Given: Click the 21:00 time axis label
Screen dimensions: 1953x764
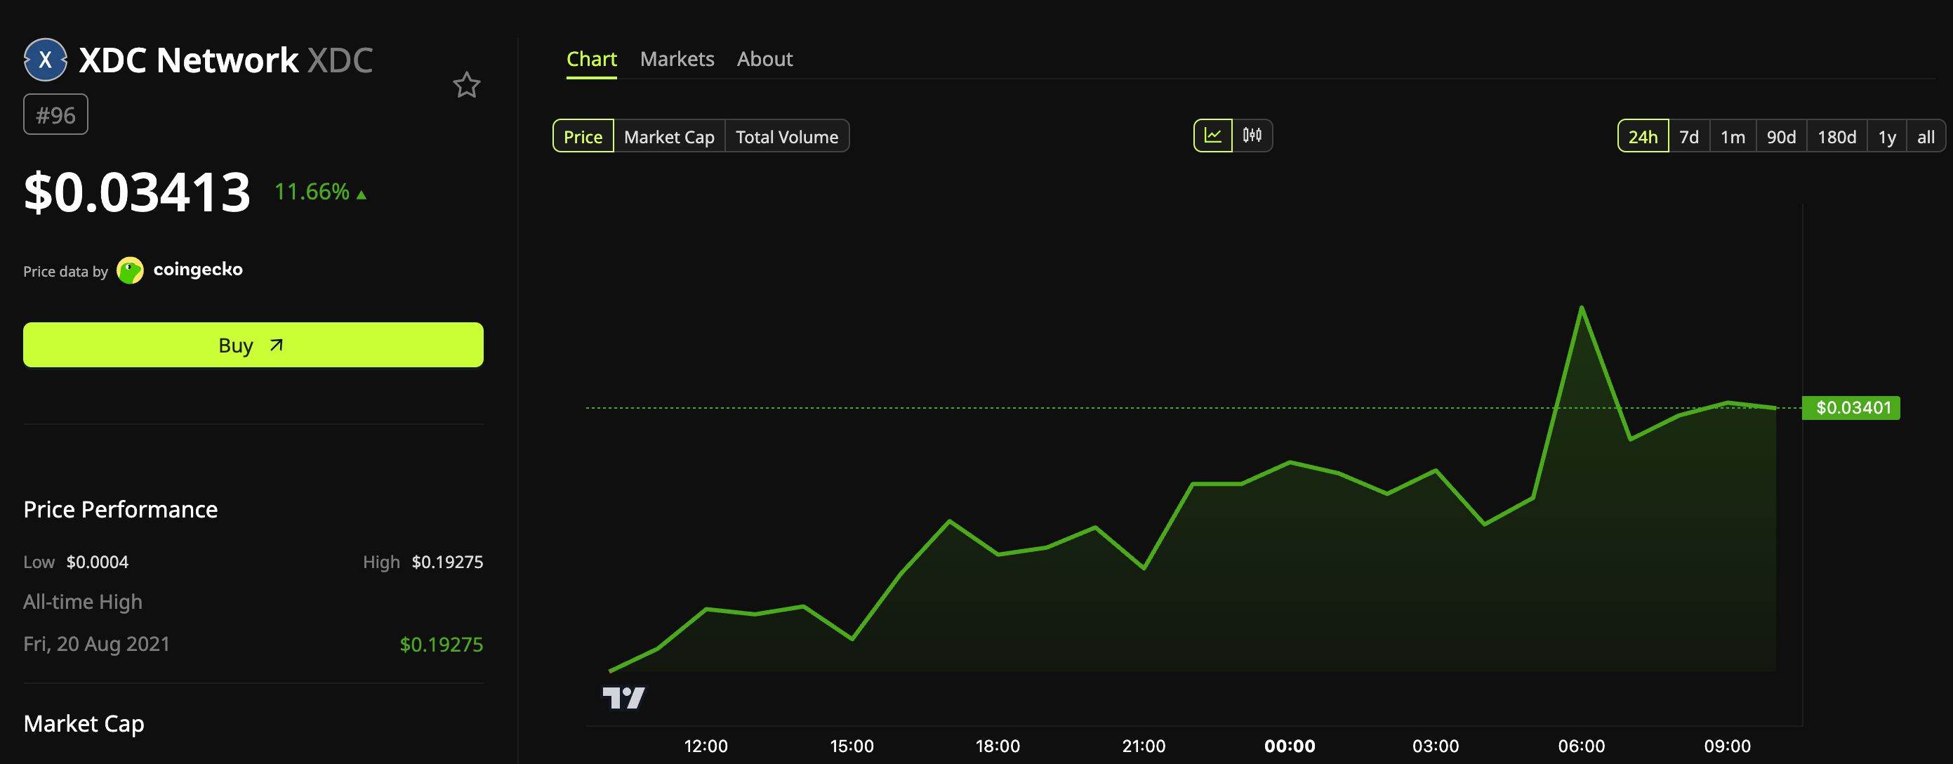Looking at the screenshot, I should click(1144, 746).
